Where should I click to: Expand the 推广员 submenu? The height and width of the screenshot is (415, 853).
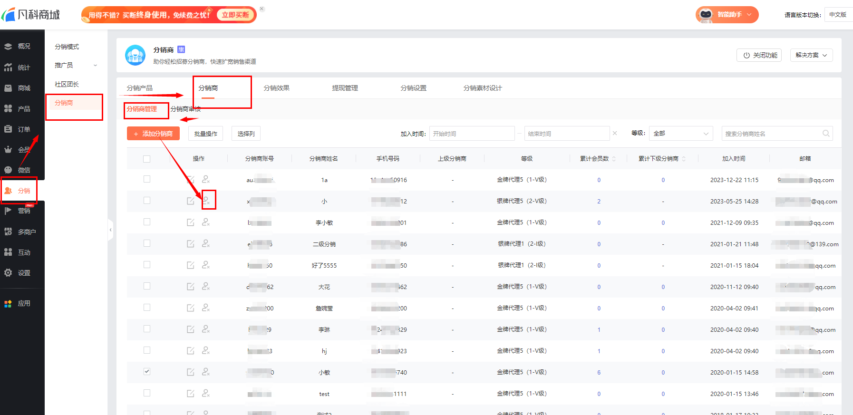coord(76,66)
